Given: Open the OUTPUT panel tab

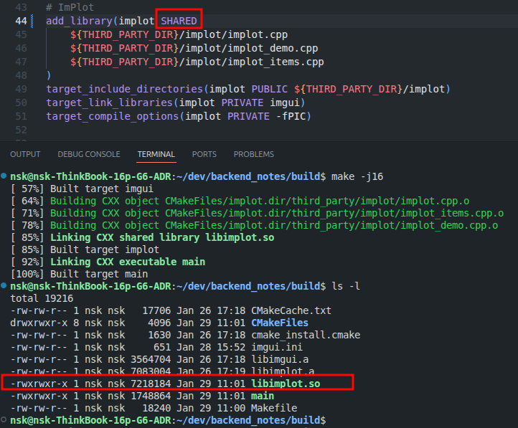Looking at the screenshot, I should point(25,154).
